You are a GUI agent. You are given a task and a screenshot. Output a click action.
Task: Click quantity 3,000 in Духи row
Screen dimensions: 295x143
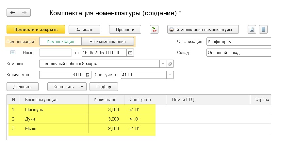[x=106, y=119]
